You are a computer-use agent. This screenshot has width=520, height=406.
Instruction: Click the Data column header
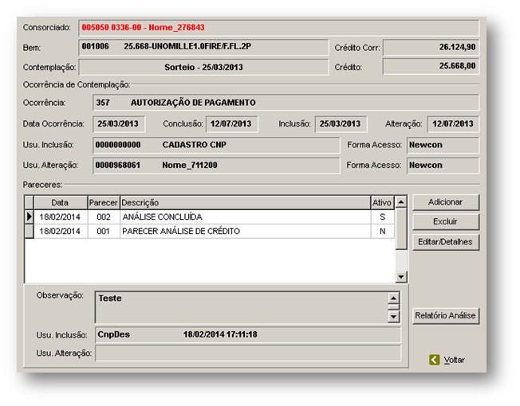(61, 202)
